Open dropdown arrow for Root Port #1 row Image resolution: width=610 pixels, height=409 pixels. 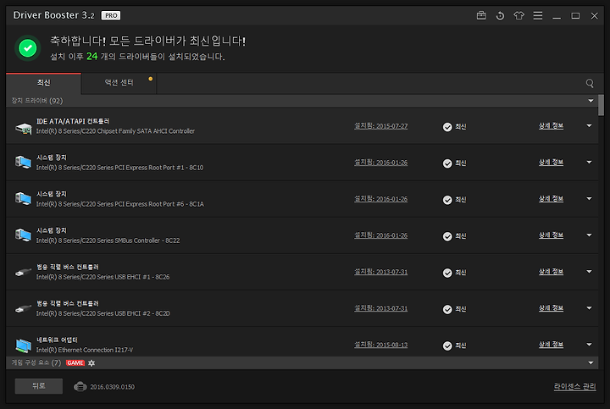point(589,162)
